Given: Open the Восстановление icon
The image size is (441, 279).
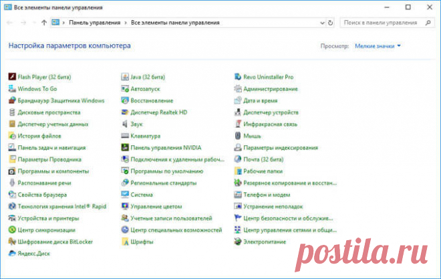Looking at the screenshot, I should (x=125, y=100).
